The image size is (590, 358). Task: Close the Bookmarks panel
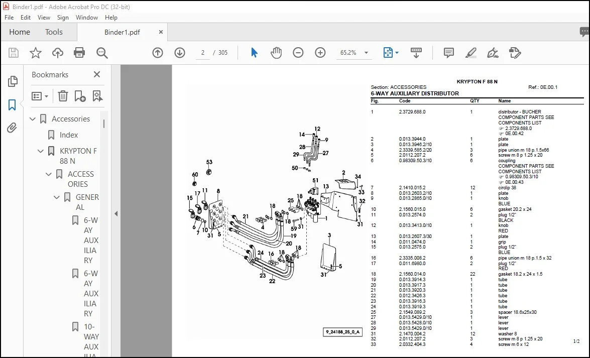97,74
